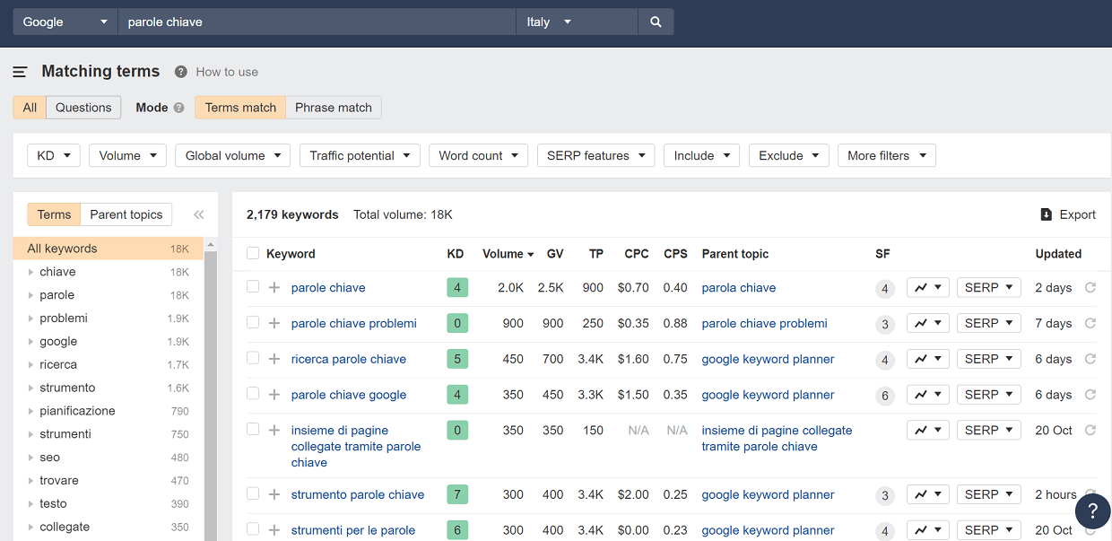Check the box for 'parole chiave google'
Viewport: 1112px width, 541px height.
[x=253, y=394]
